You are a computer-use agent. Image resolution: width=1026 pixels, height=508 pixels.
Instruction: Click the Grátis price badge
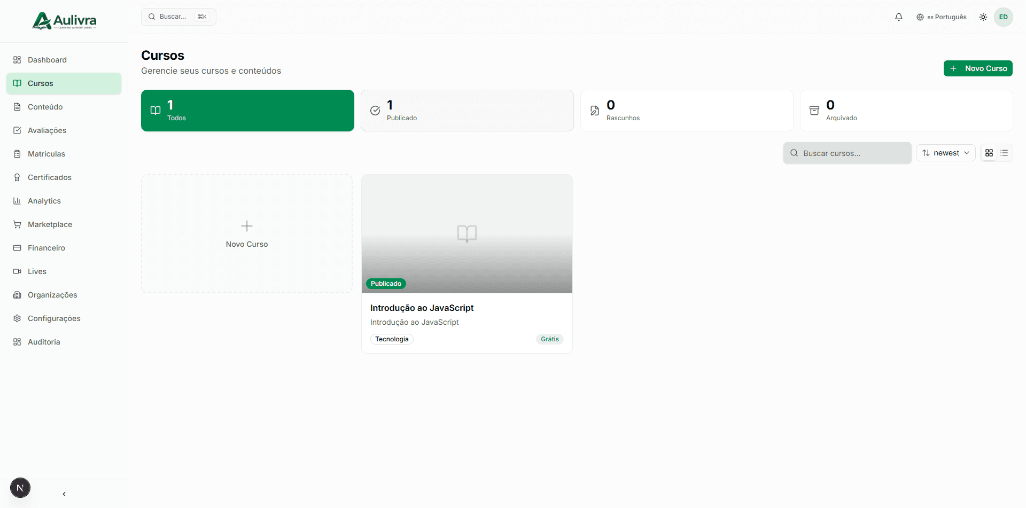pos(549,339)
